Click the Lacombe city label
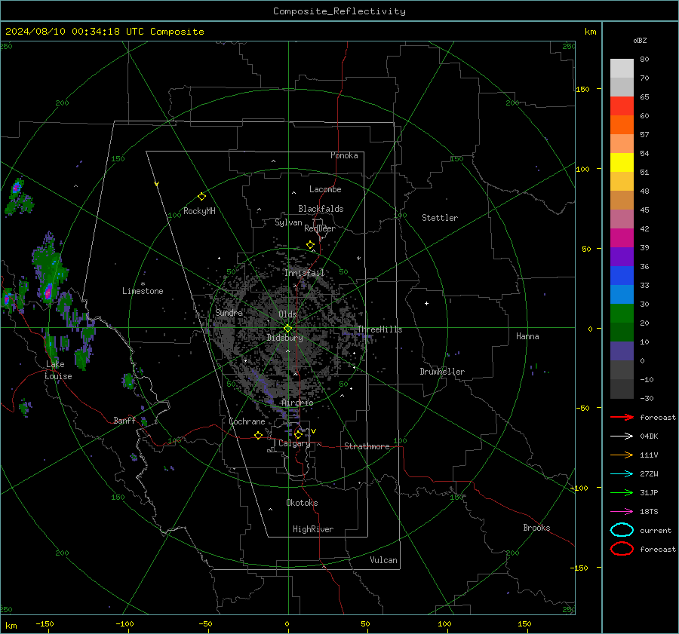This screenshot has height=634, width=679. point(325,189)
